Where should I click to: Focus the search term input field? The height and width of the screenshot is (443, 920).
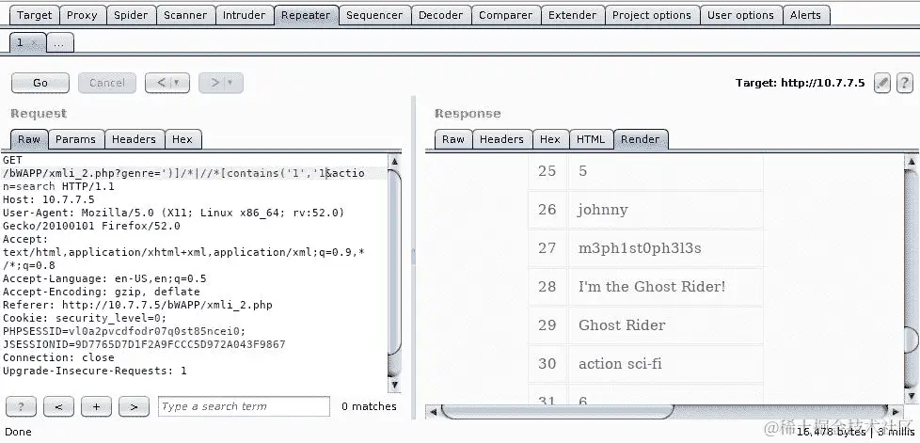[244, 406]
